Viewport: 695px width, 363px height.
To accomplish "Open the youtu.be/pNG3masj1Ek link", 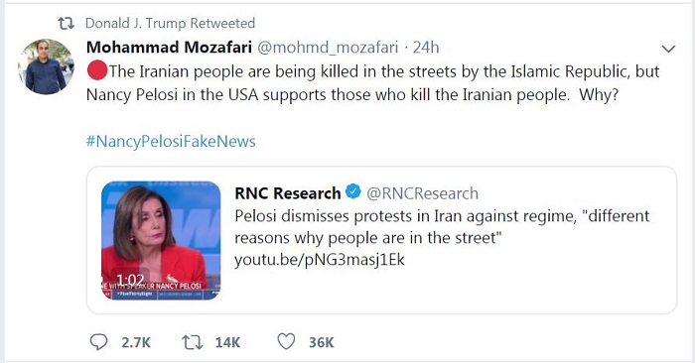I will coord(320,260).
